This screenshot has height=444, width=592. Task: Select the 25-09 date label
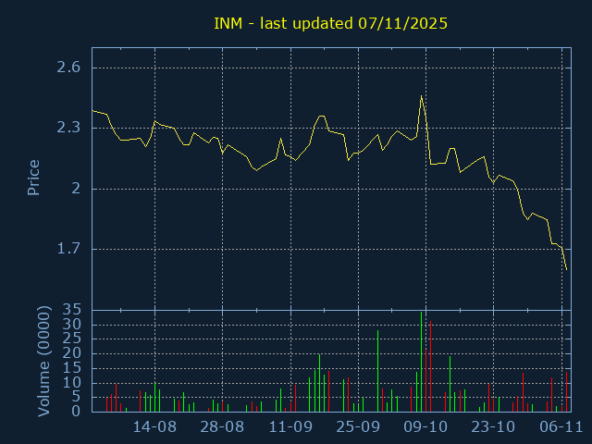[x=358, y=427]
